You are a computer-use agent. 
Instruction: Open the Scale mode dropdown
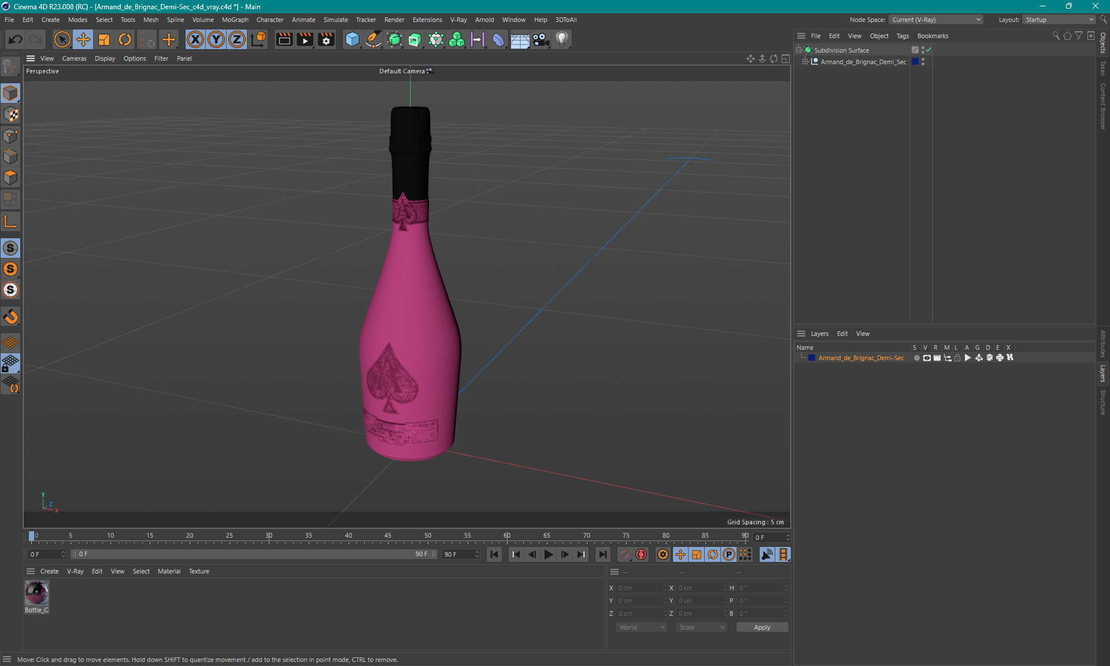point(702,627)
